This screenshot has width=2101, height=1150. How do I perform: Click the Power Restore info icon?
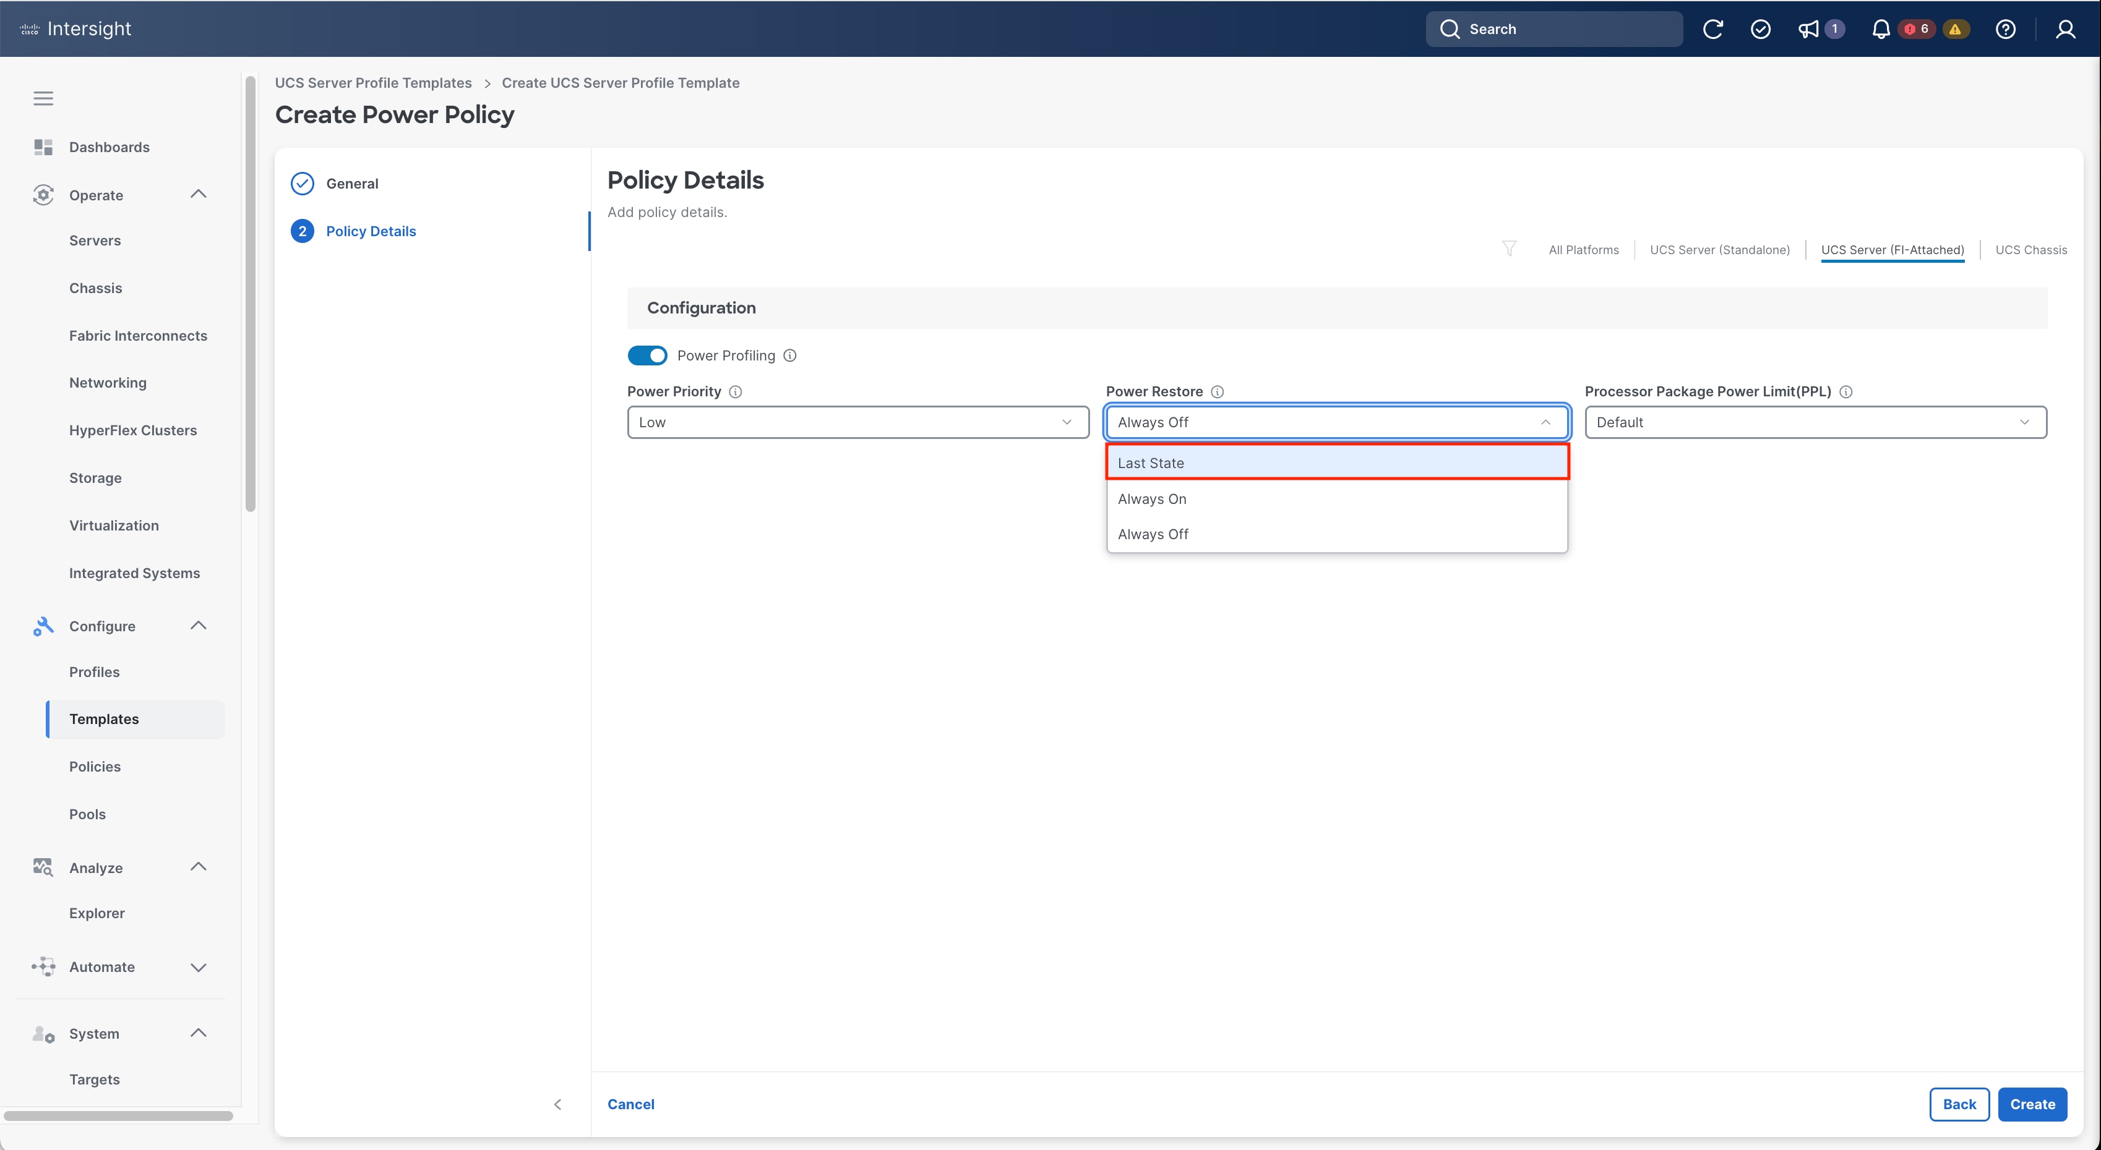[x=1217, y=392]
